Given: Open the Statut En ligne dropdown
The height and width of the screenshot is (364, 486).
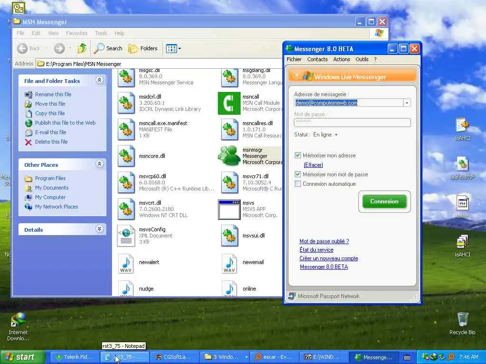Looking at the screenshot, I should (325, 135).
